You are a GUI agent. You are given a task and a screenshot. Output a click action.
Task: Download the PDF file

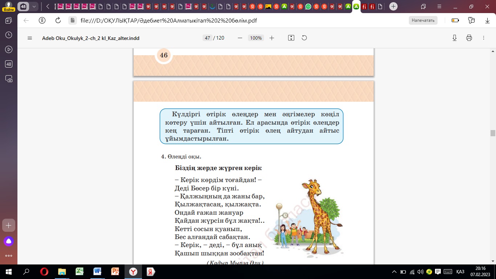coord(454,38)
